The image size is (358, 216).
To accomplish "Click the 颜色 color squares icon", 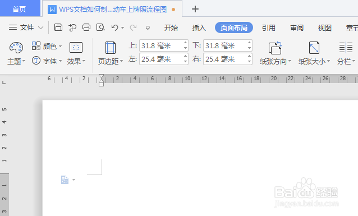I will (x=36, y=45).
